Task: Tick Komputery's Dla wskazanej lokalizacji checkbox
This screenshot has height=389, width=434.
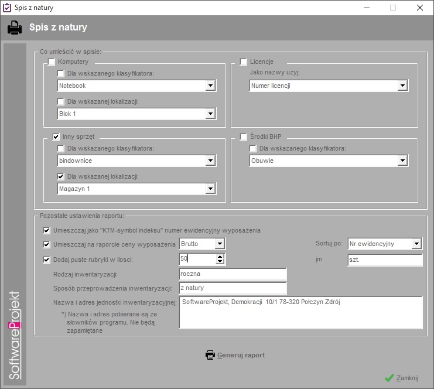Action: coord(60,101)
